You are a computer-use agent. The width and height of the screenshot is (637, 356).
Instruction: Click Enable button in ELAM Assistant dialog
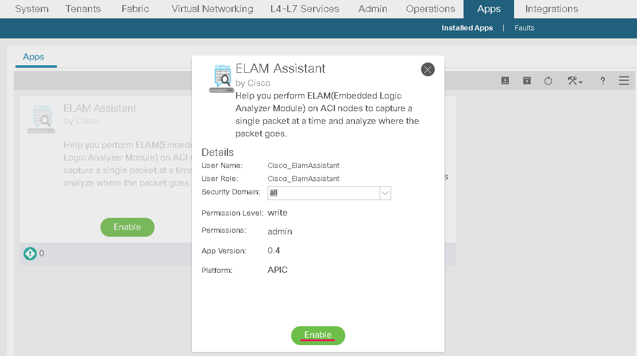point(318,335)
